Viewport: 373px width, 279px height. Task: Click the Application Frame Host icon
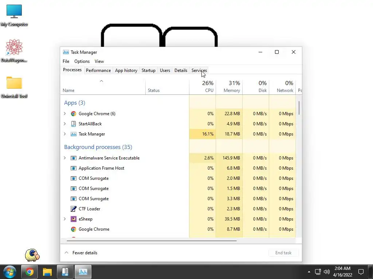tap(74, 168)
